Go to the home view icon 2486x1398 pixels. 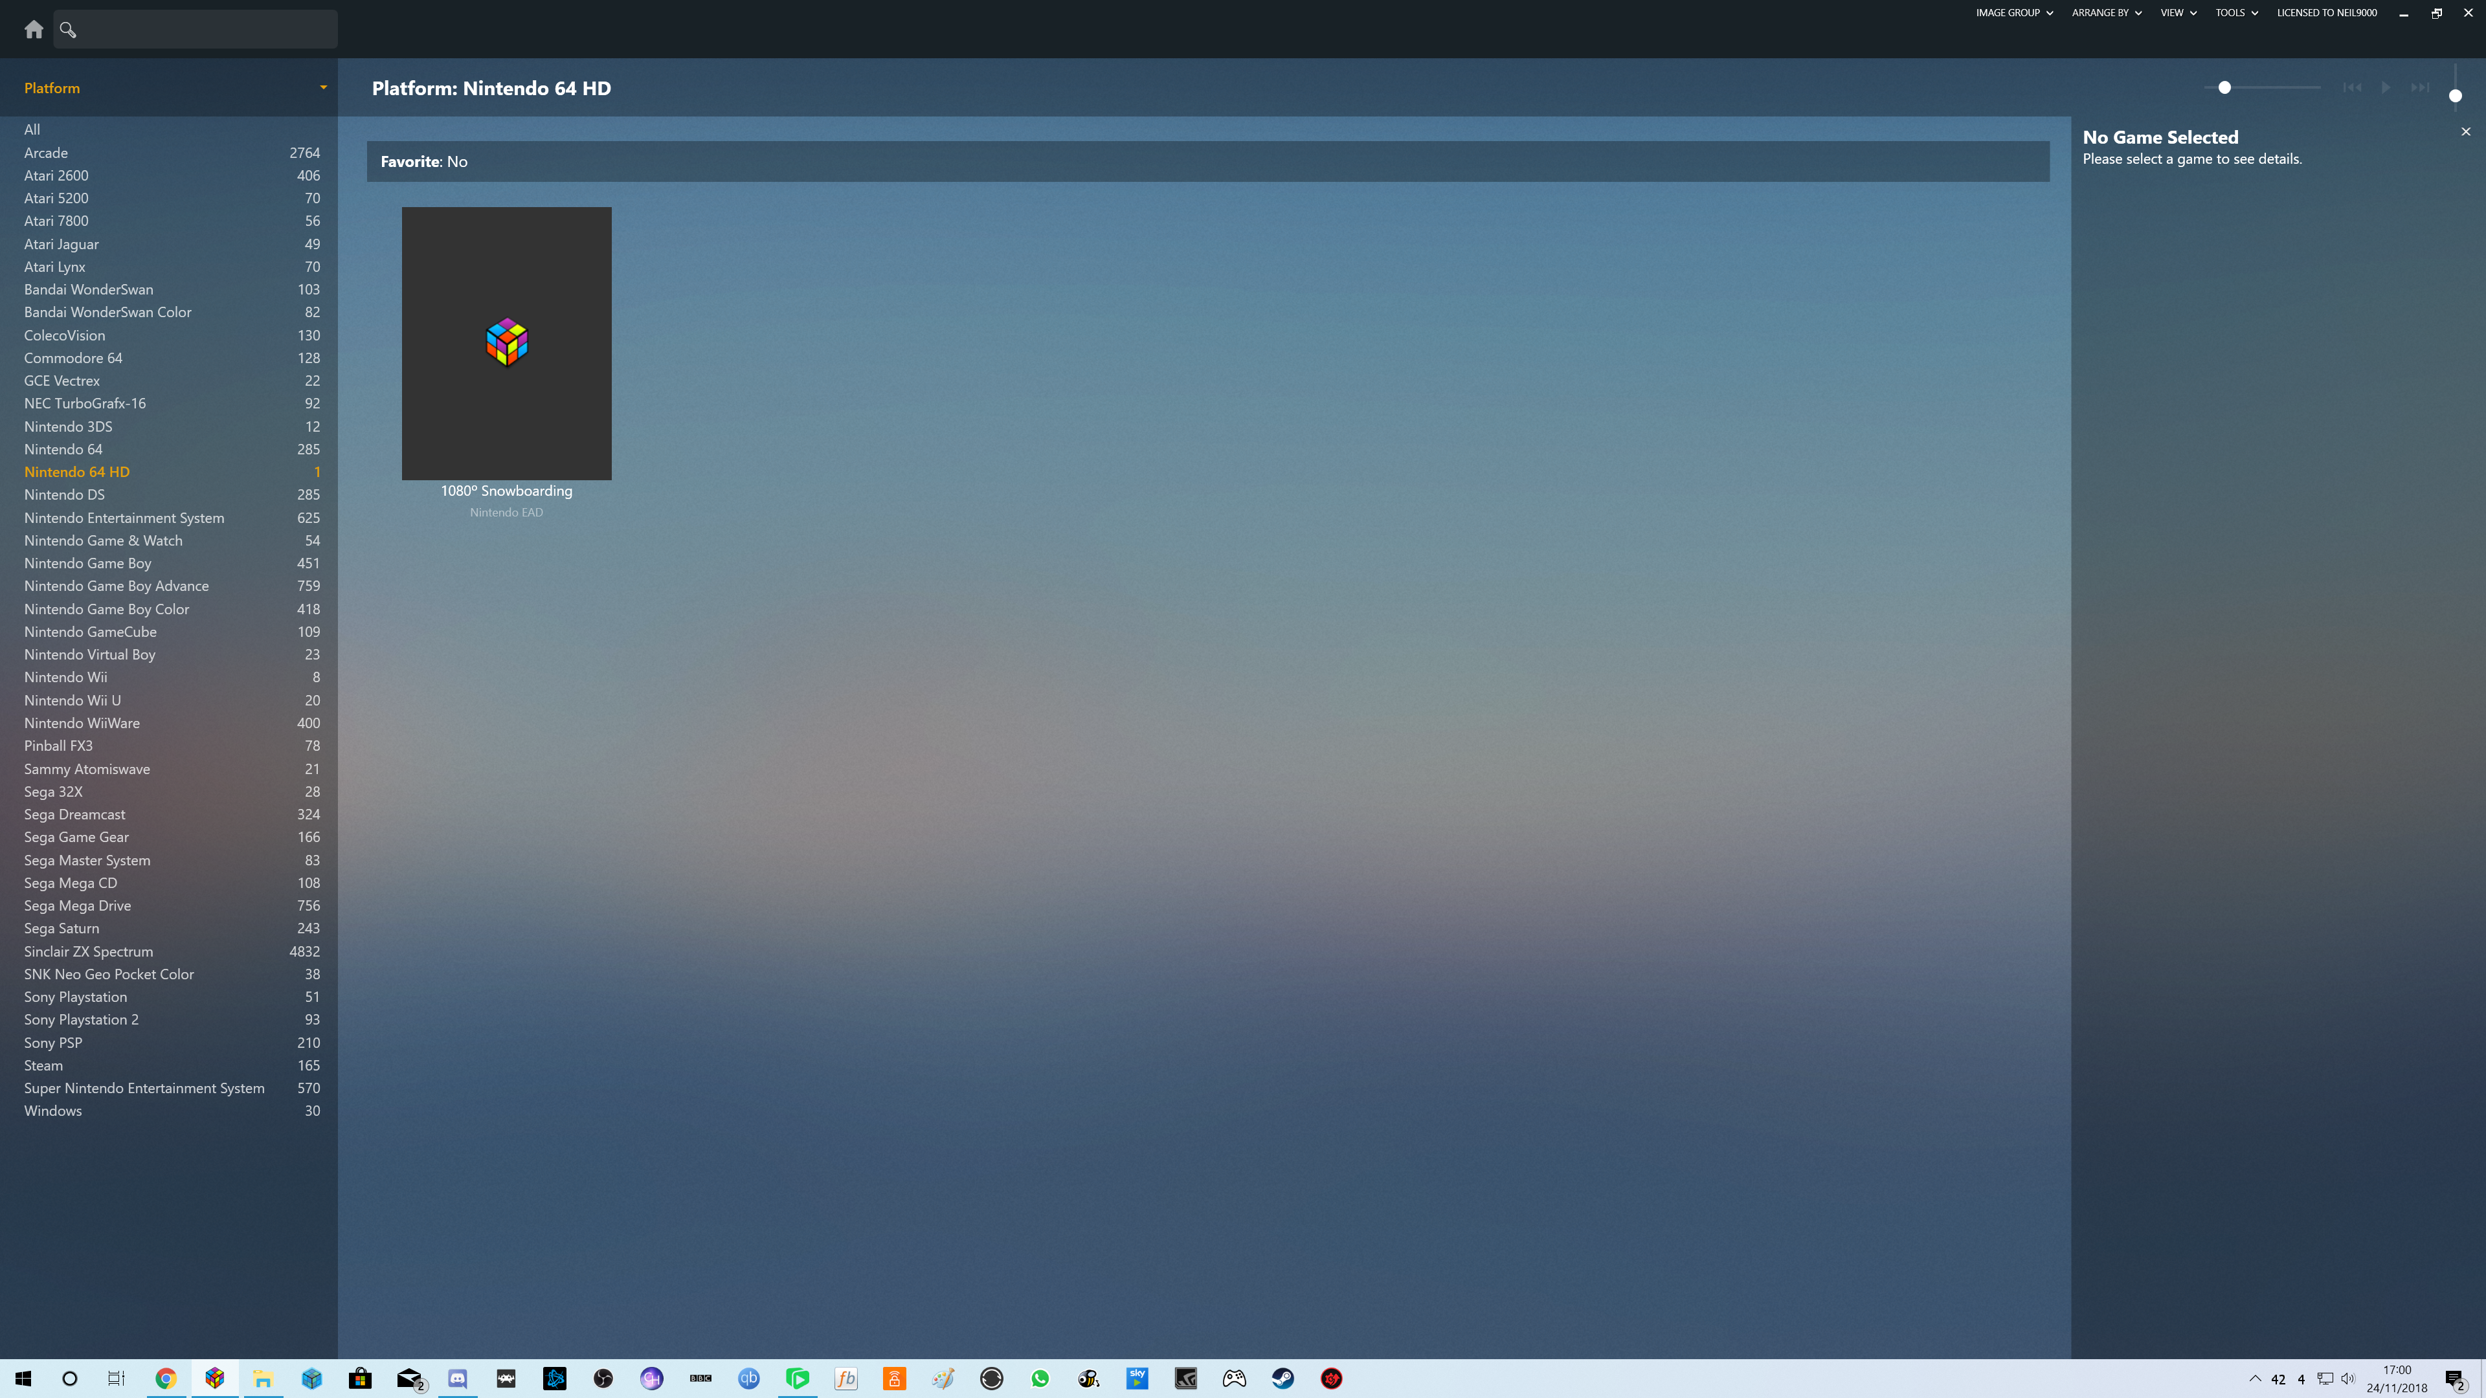(34, 29)
